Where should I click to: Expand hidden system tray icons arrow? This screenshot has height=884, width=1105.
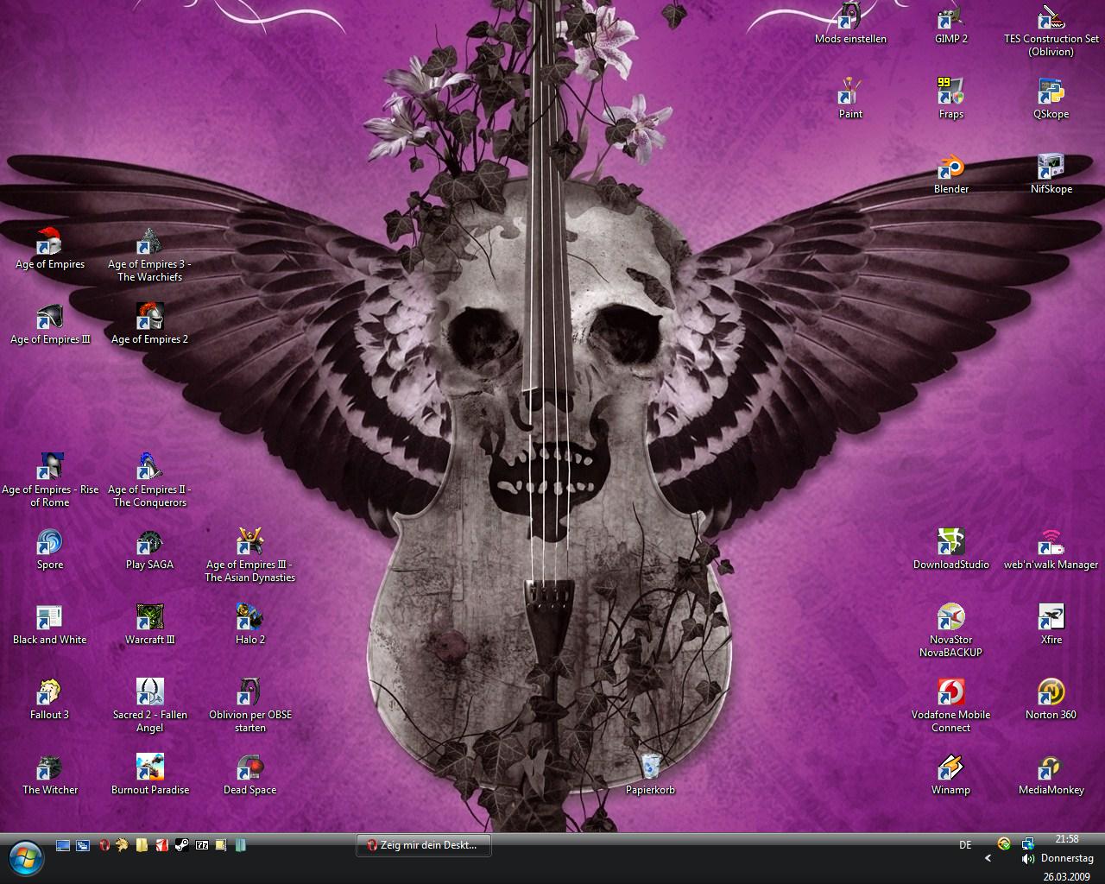tap(988, 858)
